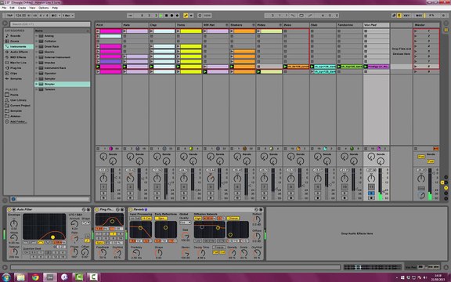Click the Reverb hot-swap preset icon
This screenshot has height=282, width=451.
(256, 209)
